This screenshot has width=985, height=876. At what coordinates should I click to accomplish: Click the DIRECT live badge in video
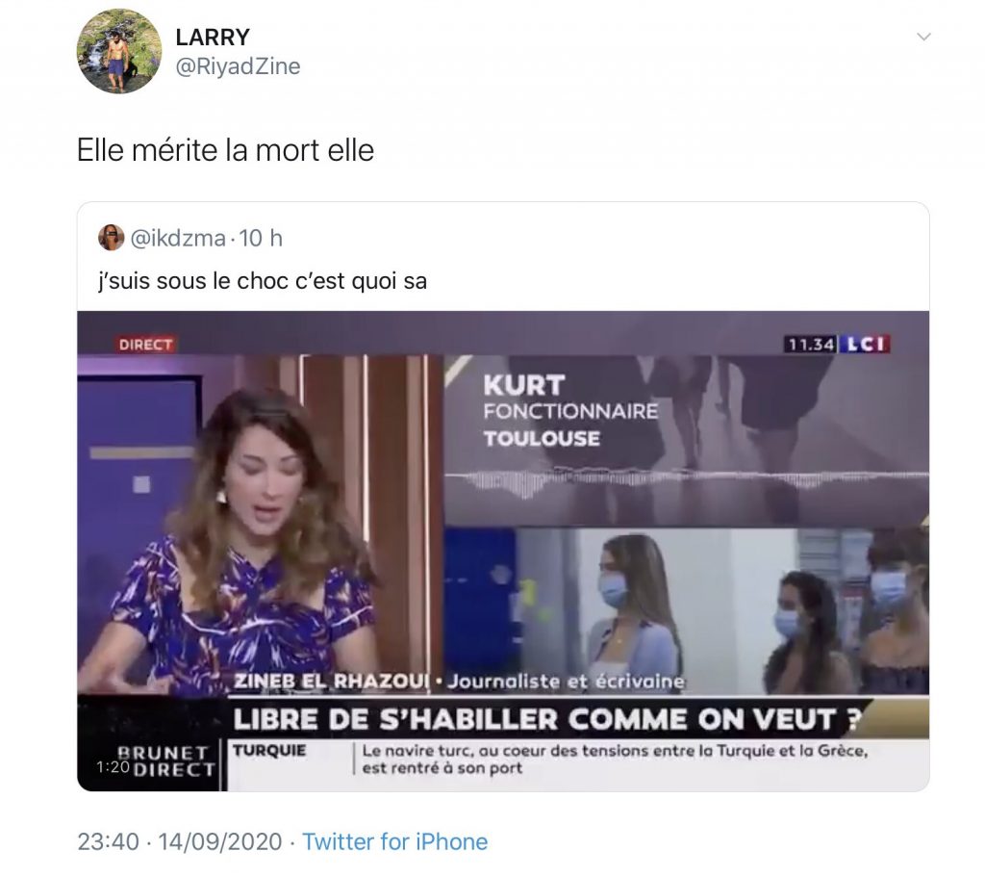pos(145,345)
